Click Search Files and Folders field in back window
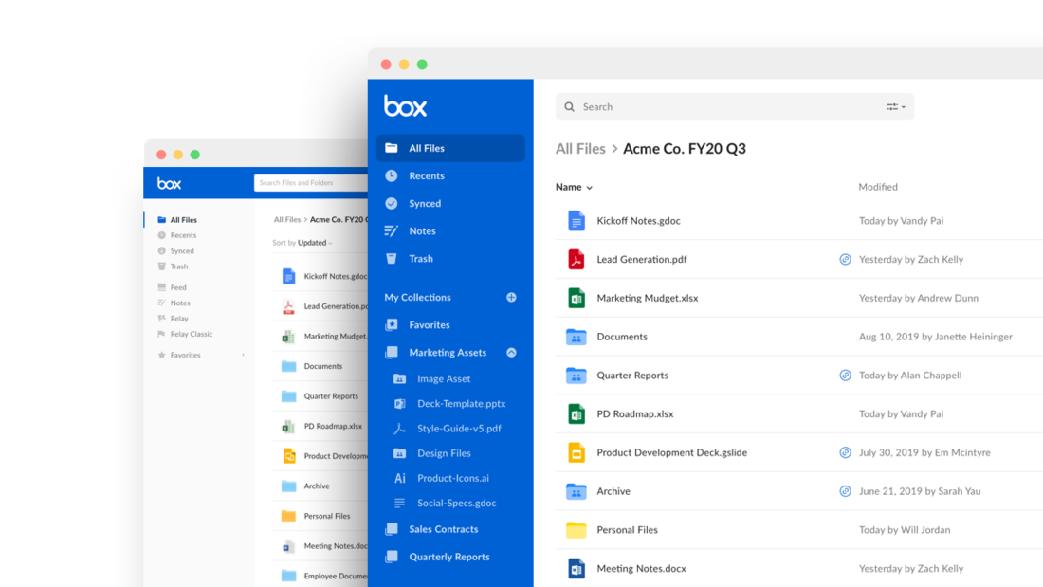Viewport: 1043px width, 587px height. 311,182
